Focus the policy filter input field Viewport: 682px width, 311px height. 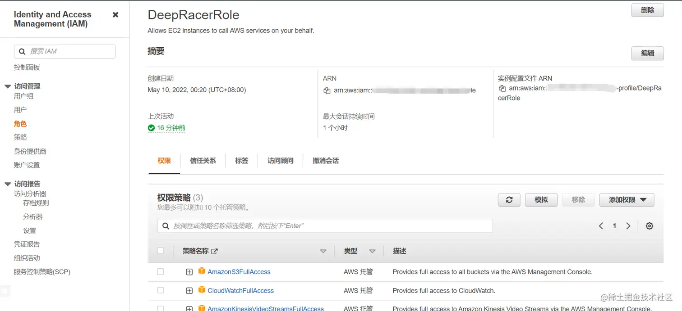tap(325, 226)
